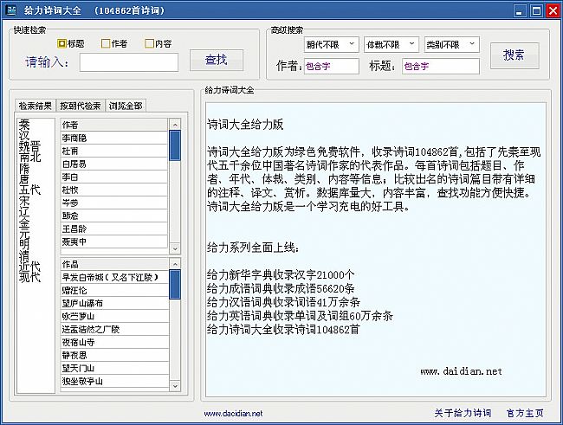Click the advanced 标题 input field
This screenshot has width=563, height=425.
[x=441, y=66]
